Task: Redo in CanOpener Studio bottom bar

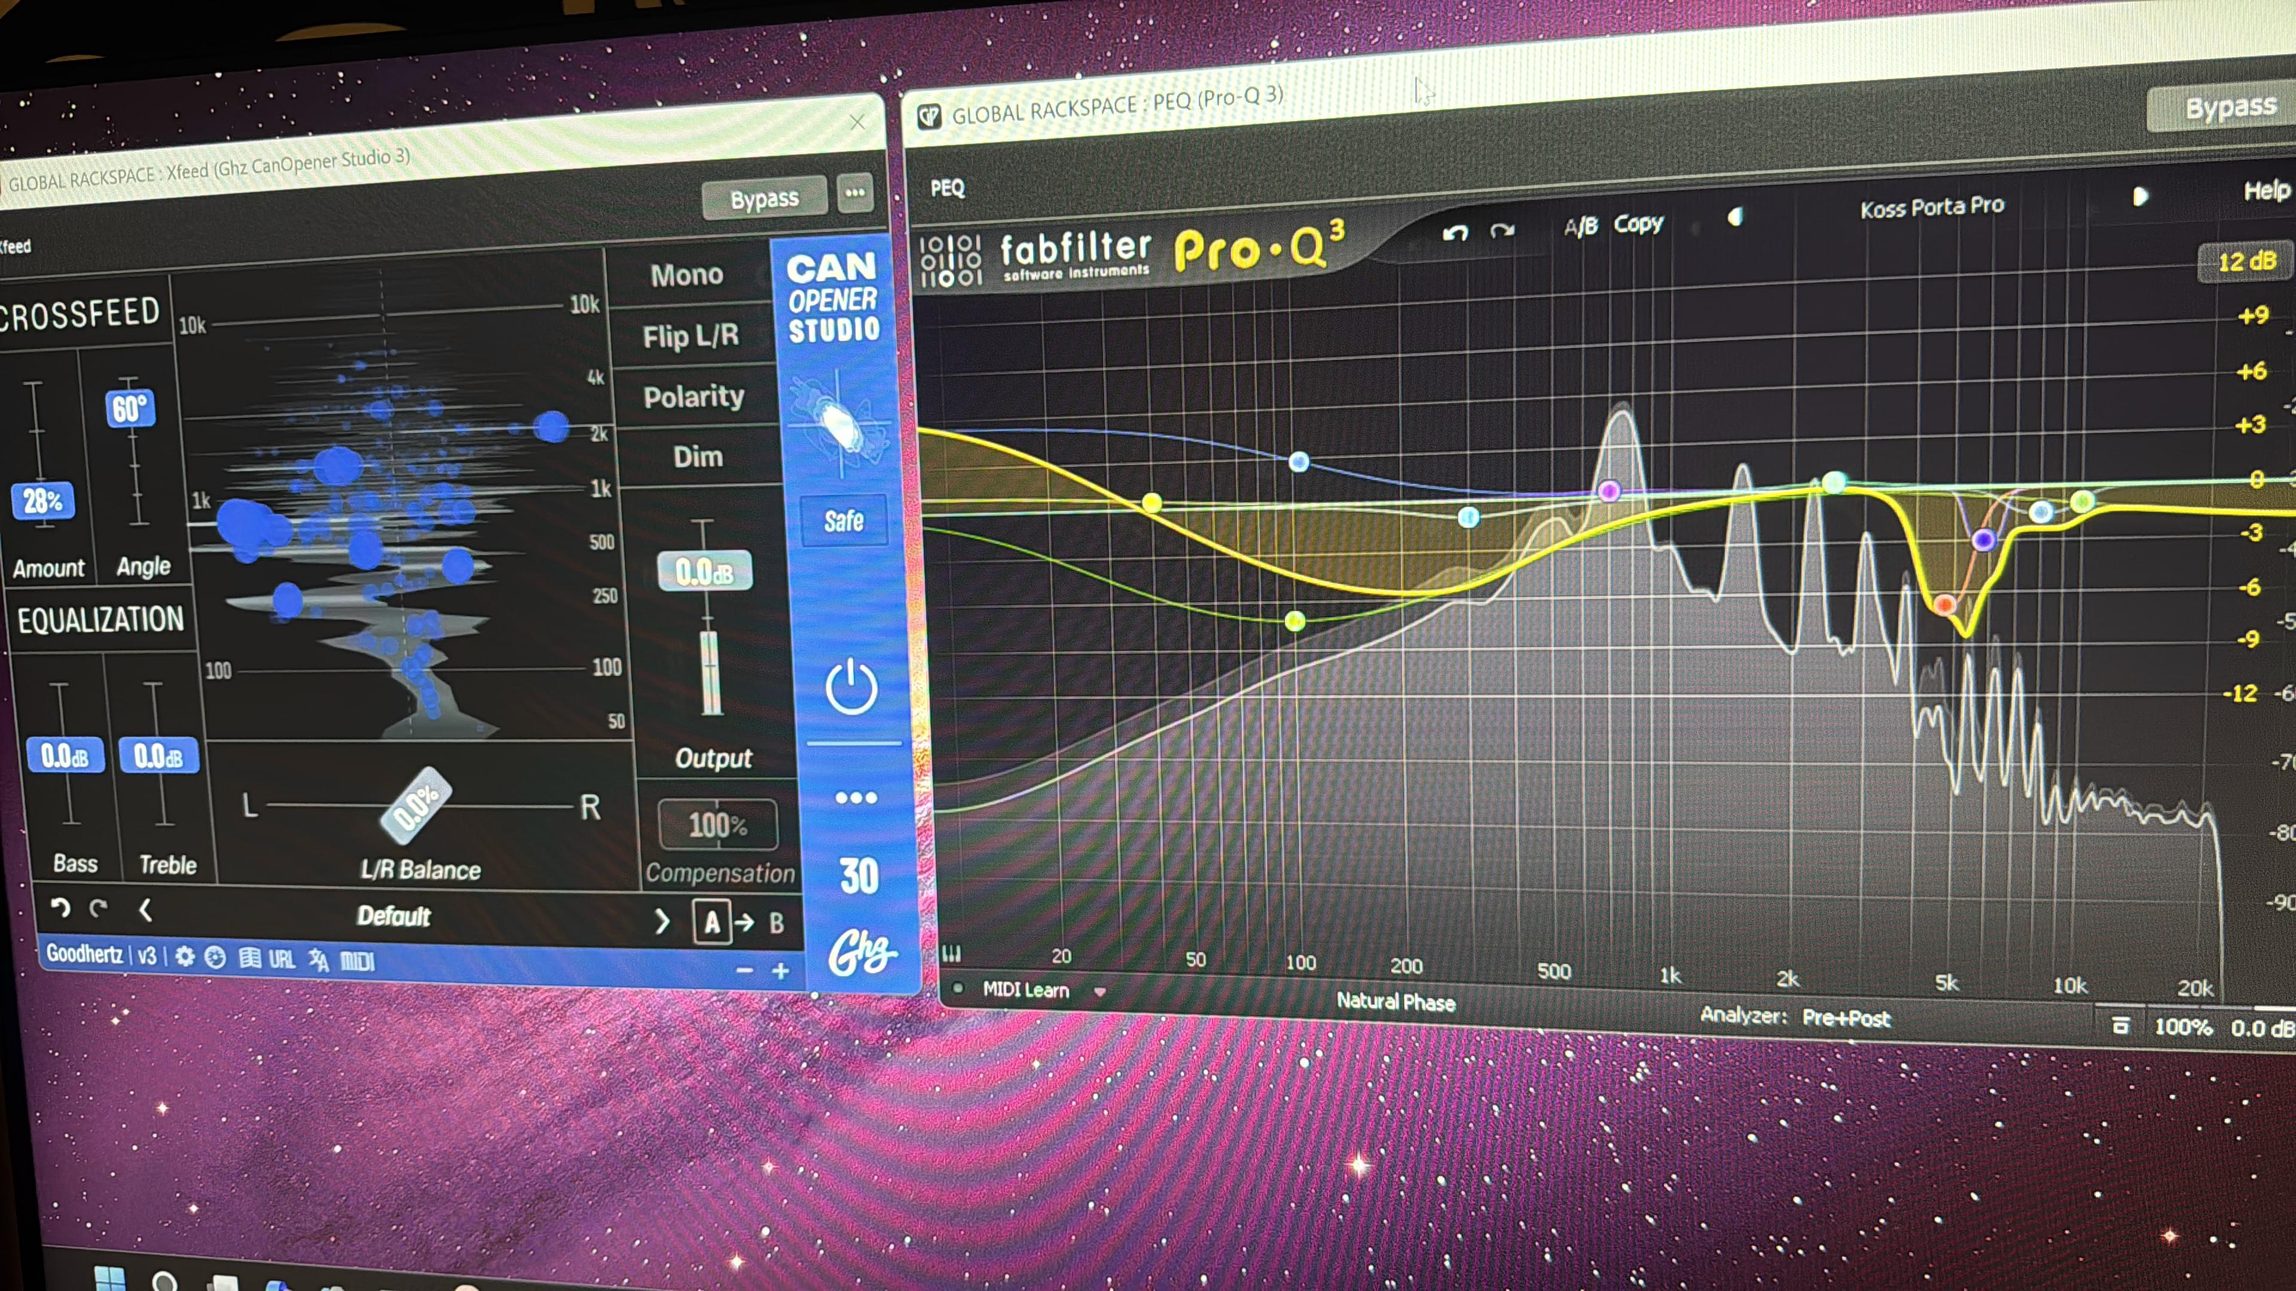Action: [x=98, y=908]
